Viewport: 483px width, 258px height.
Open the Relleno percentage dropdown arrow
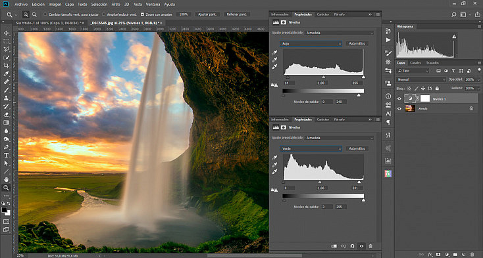coord(478,89)
